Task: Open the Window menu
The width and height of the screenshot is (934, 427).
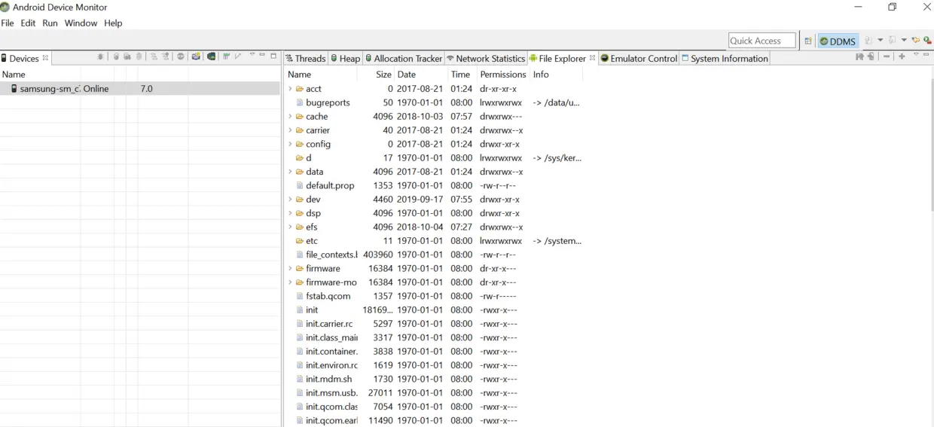Action: (x=81, y=23)
